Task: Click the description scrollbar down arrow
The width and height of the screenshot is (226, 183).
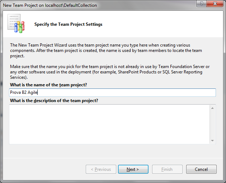Action: (x=212, y=140)
